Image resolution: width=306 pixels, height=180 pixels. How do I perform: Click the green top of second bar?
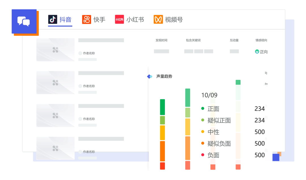pyautogui.click(x=188, y=98)
